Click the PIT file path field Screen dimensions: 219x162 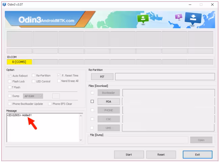(x=165, y=77)
